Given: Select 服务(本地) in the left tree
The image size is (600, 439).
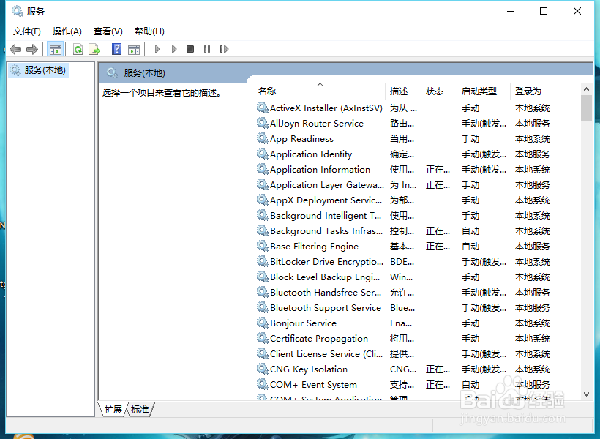Looking at the screenshot, I should tap(38, 70).
